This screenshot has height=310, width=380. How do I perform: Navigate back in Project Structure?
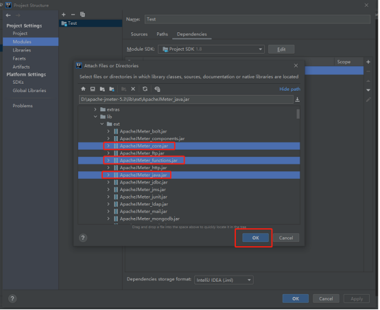click(x=8, y=15)
